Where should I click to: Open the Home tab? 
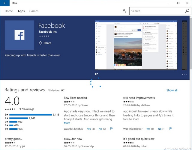(9, 11)
